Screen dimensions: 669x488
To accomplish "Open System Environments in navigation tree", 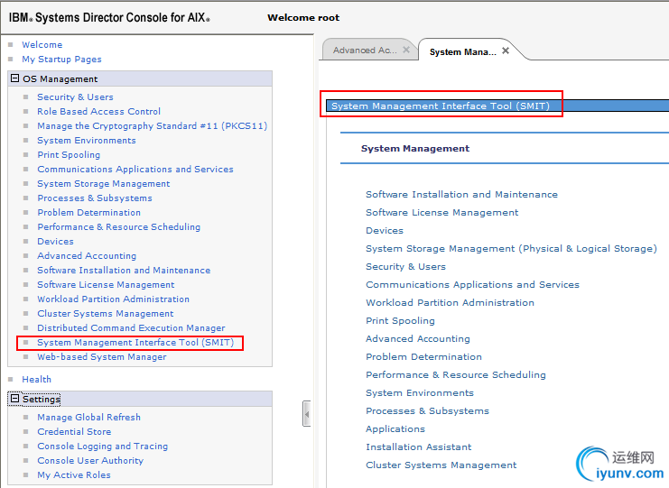I will (x=87, y=141).
